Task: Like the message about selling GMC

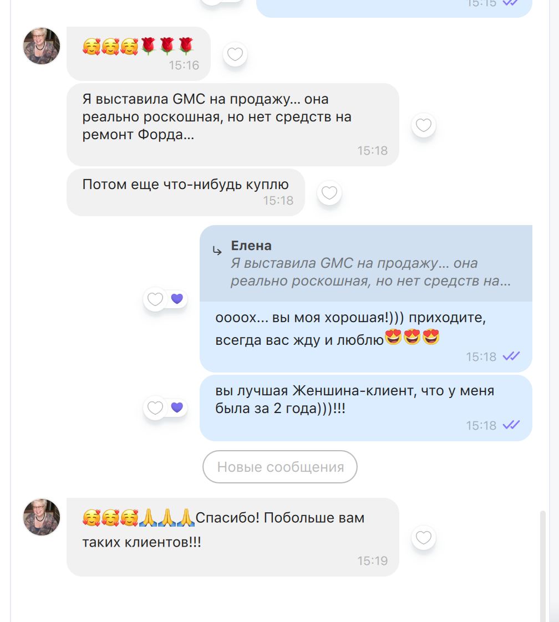Action: point(423,125)
